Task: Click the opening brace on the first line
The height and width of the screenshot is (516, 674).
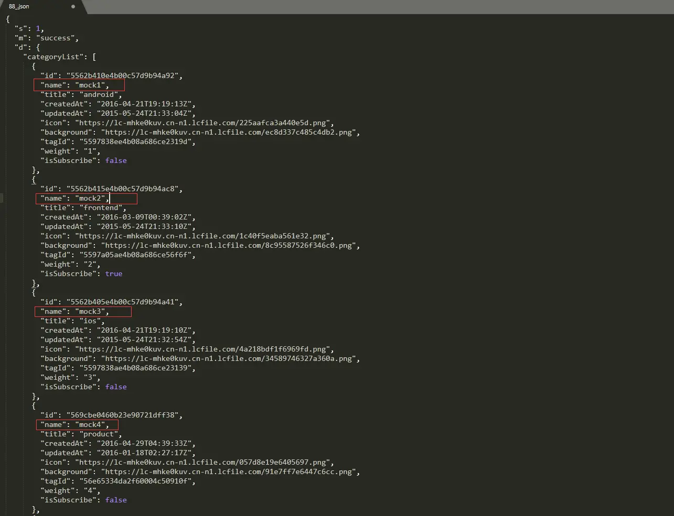Action: coord(8,19)
